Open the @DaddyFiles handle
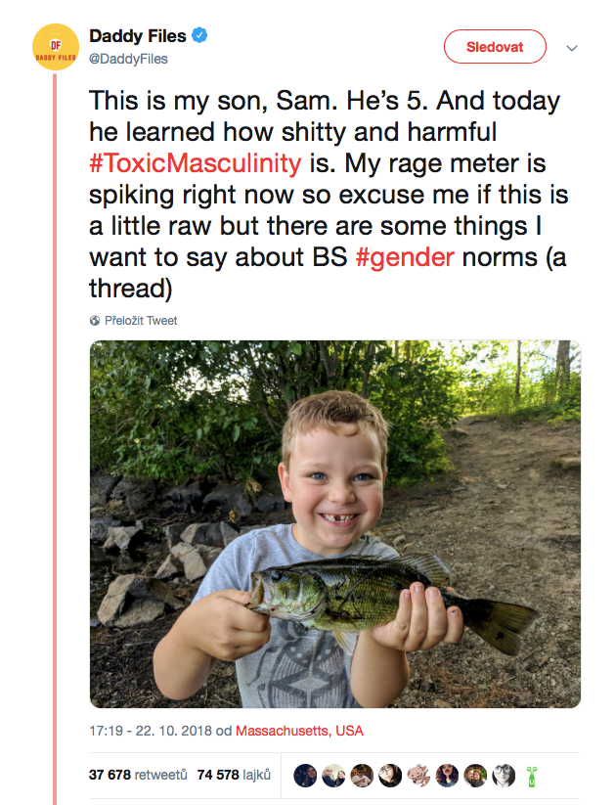Viewport: 615px width, 805px height. [x=128, y=59]
